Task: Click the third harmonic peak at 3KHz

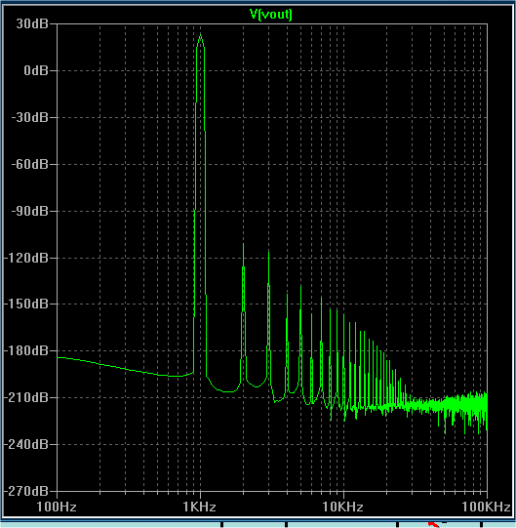Action: (268, 252)
